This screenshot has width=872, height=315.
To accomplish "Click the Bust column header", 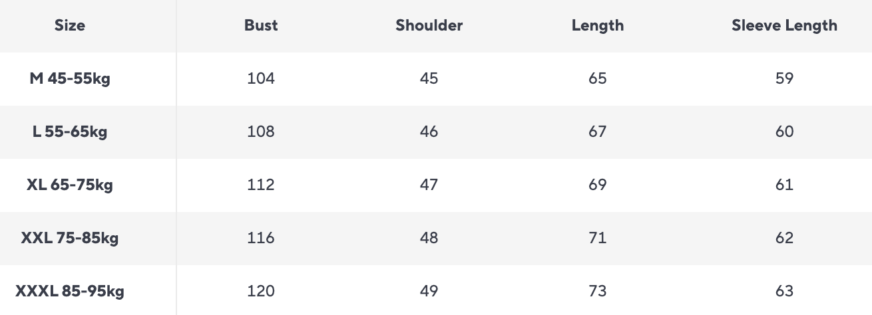I will click(x=261, y=26).
